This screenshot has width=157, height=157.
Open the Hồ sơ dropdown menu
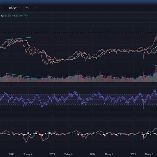coord(14,8)
